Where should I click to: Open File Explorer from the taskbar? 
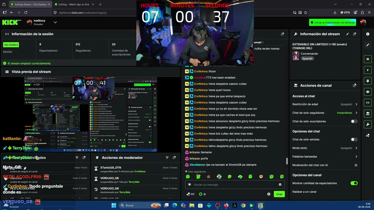pyautogui.click(x=192, y=205)
